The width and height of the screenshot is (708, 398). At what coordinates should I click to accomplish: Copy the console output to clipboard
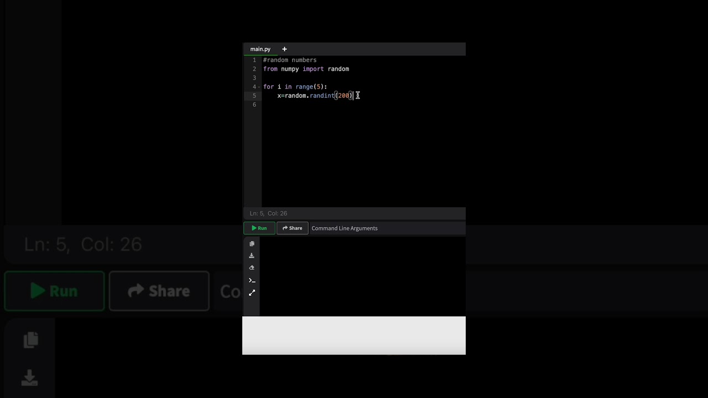[252, 244]
